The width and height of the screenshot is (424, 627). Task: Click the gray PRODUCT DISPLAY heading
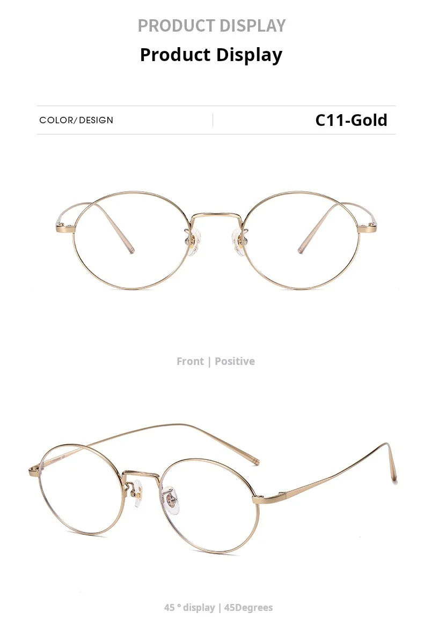pos(212,26)
